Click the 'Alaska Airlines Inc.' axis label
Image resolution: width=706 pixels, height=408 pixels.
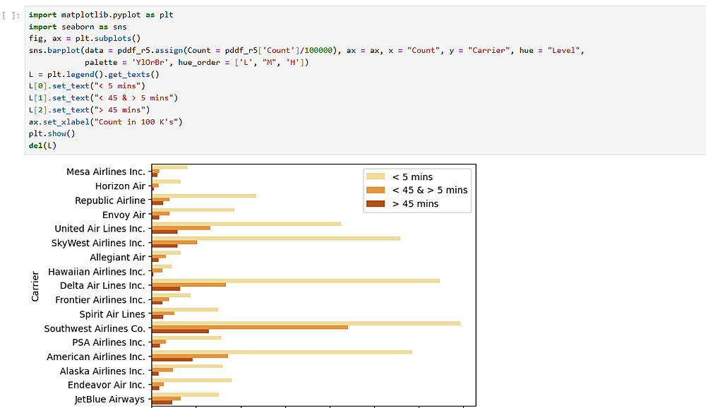(x=102, y=371)
